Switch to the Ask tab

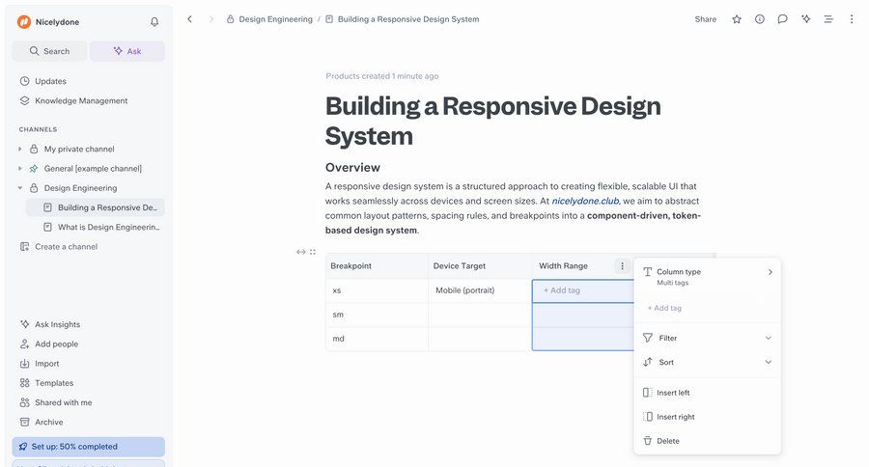127,51
